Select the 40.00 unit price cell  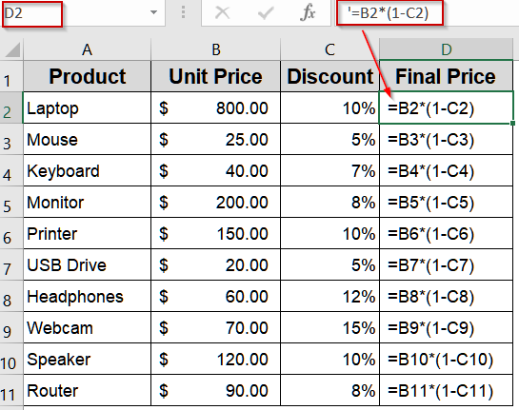click(x=216, y=170)
